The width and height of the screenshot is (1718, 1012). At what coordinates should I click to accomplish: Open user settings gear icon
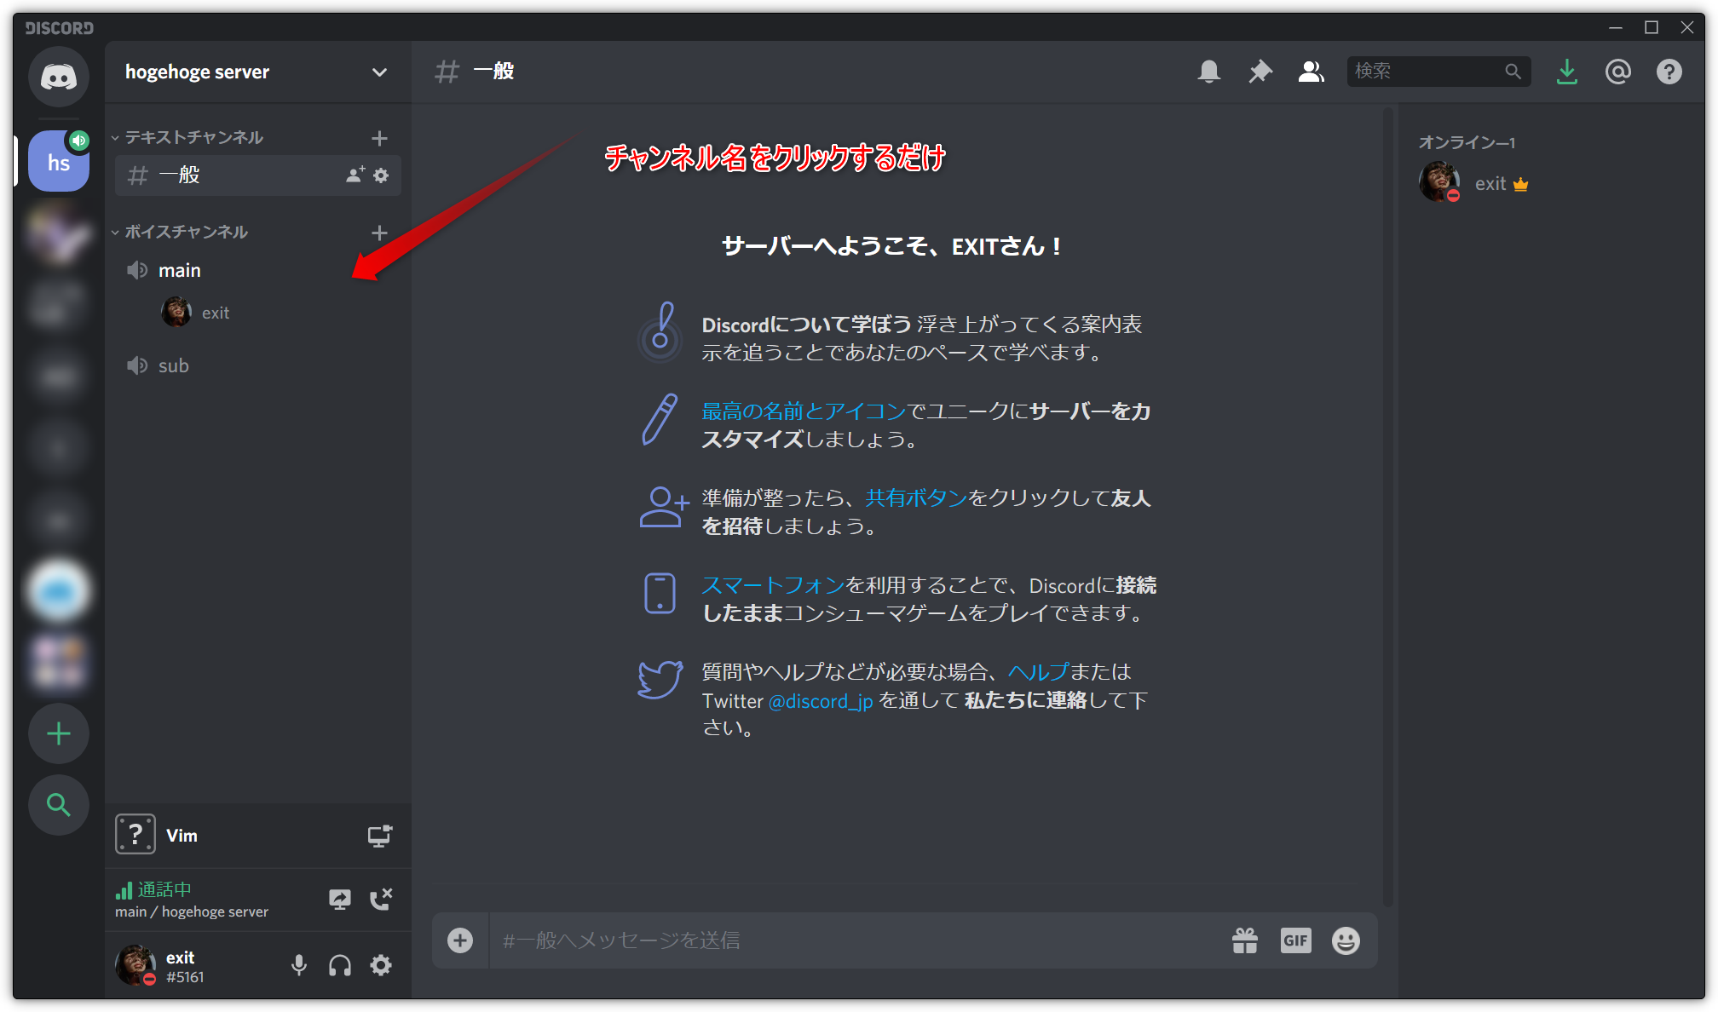(x=381, y=965)
